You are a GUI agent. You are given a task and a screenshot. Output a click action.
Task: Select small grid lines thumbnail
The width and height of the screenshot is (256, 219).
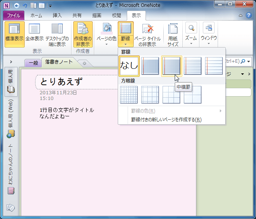129,95
